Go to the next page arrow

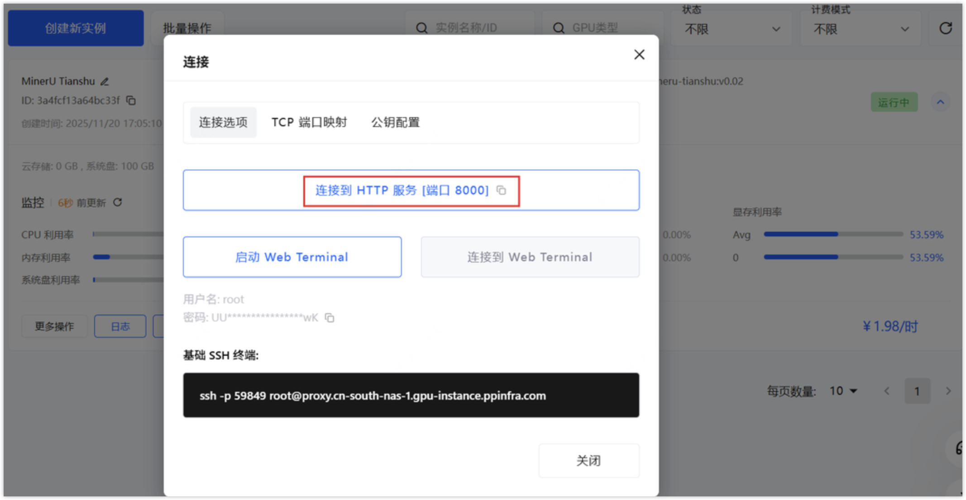pyautogui.click(x=948, y=391)
